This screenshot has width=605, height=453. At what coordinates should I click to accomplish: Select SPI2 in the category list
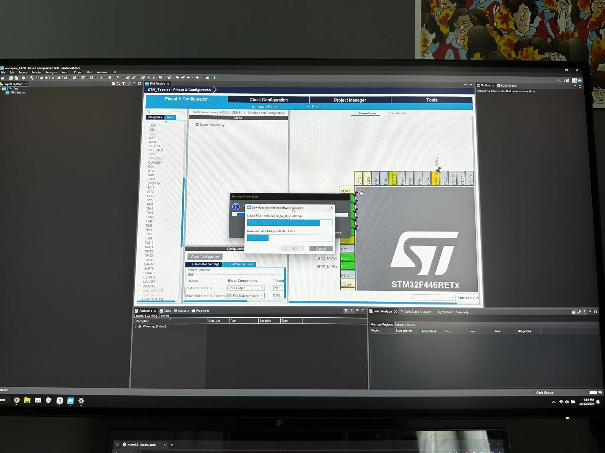click(x=150, y=192)
